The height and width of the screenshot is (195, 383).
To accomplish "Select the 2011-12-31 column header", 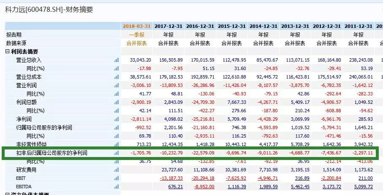I will pyautogui.click(x=359, y=26).
